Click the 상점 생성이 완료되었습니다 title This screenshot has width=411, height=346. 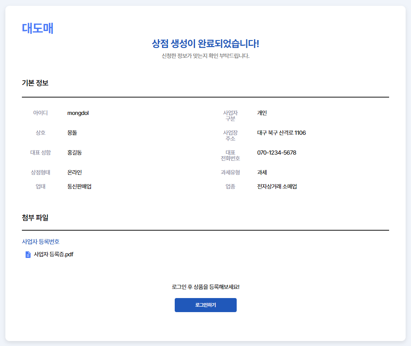205,43
